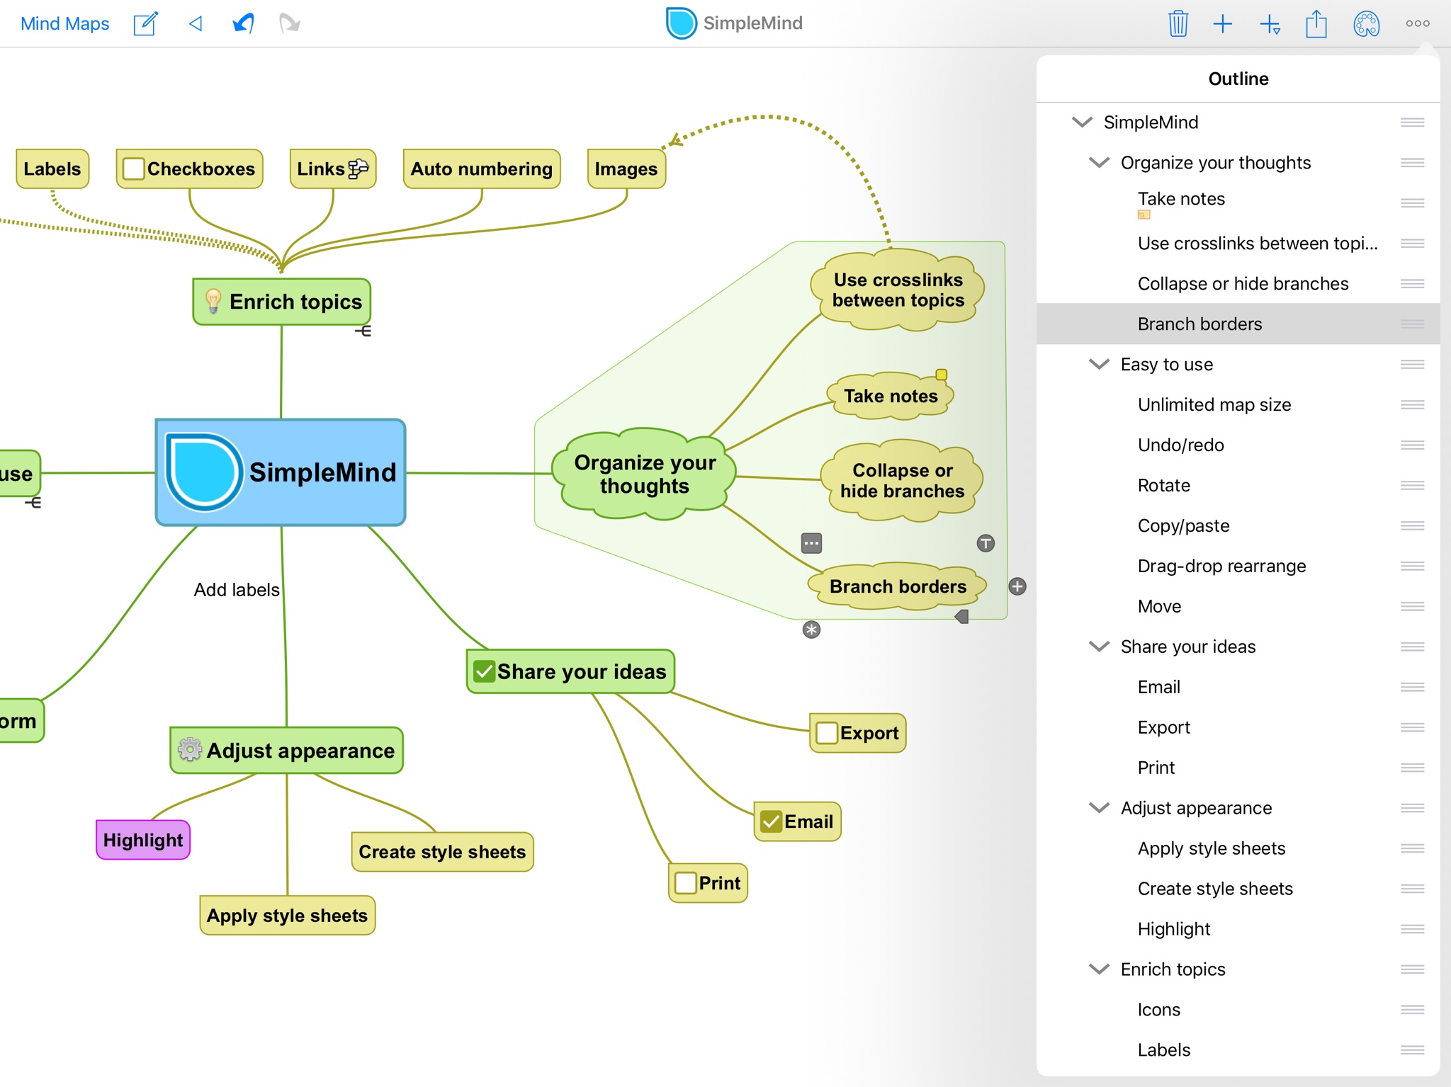Screen dimensions: 1451x1087
Task: Select Icons in the outline
Action: [x=1238, y=1009]
